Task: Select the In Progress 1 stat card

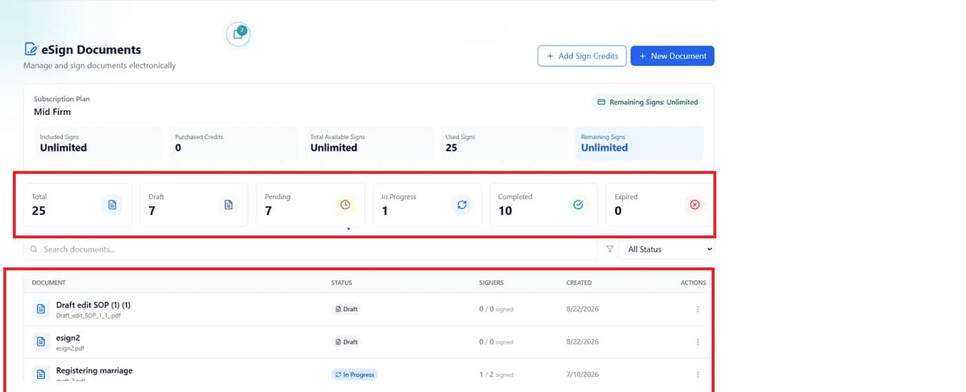Action: pyautogui.click(x=427, y=205)
